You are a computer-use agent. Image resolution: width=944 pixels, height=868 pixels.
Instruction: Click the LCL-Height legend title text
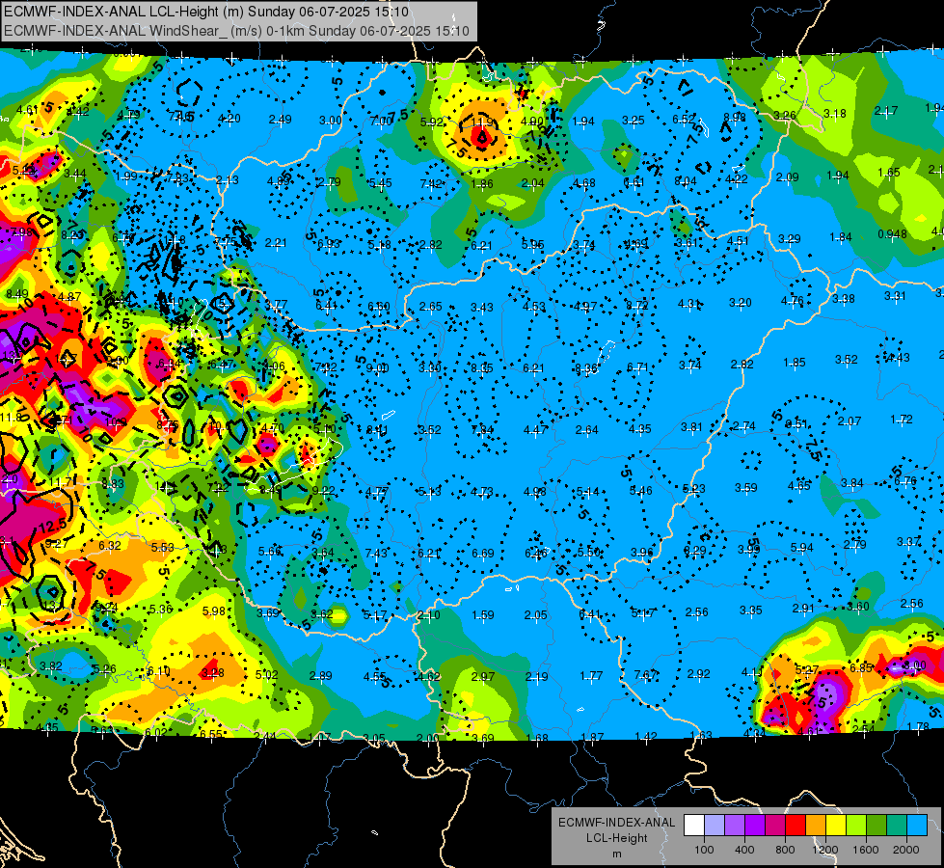pyautogui.click(x=616, y=838)
